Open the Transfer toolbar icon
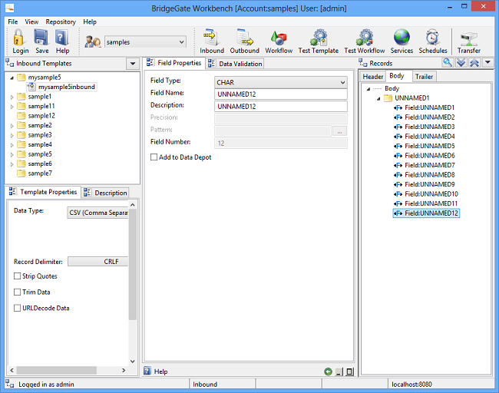Viewport: 499px width, 393px height. point(469,39)
